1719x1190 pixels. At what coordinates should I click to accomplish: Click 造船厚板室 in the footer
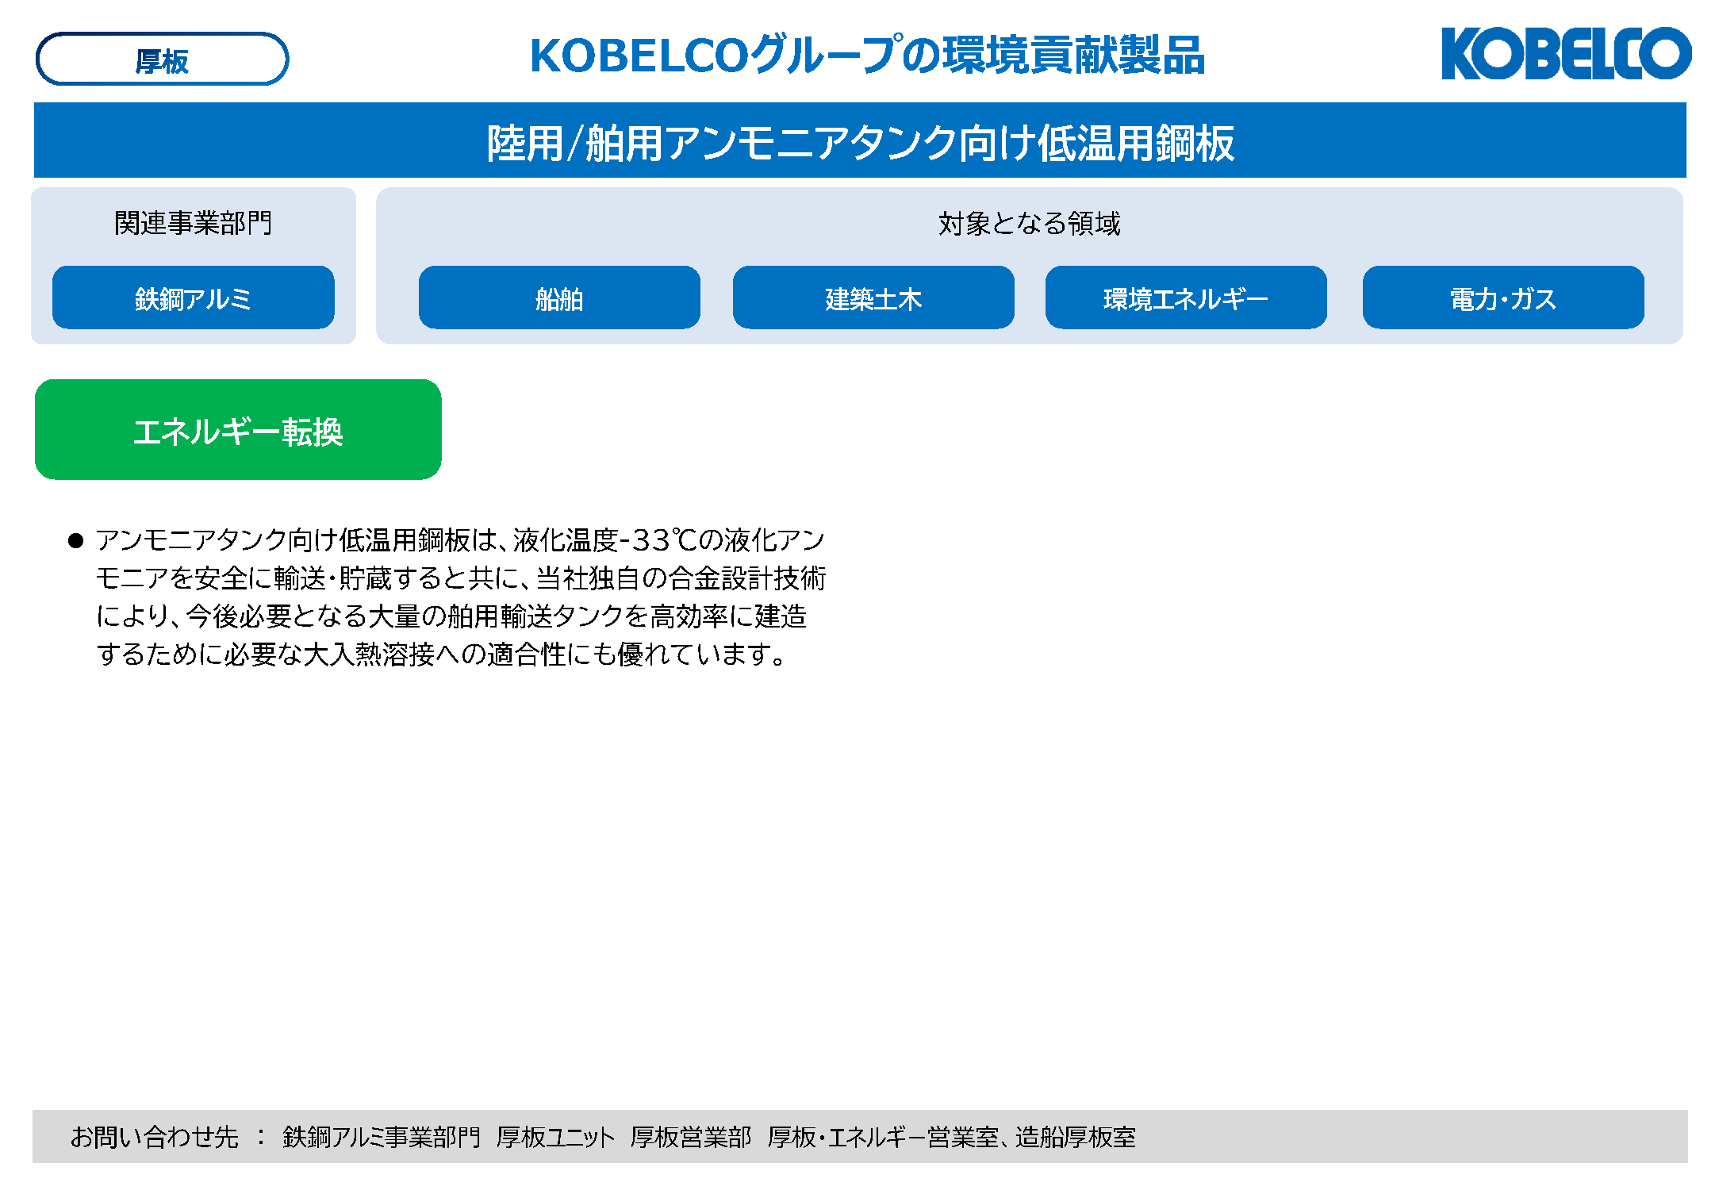tap(1076, 1137)
